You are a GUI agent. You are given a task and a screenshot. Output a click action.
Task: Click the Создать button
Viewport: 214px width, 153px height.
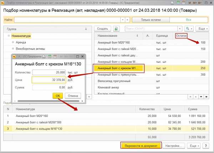[x=102, y=29]
